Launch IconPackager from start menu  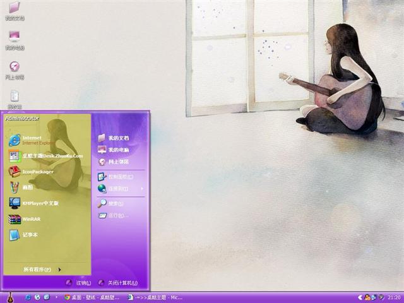tap(32, 172)
